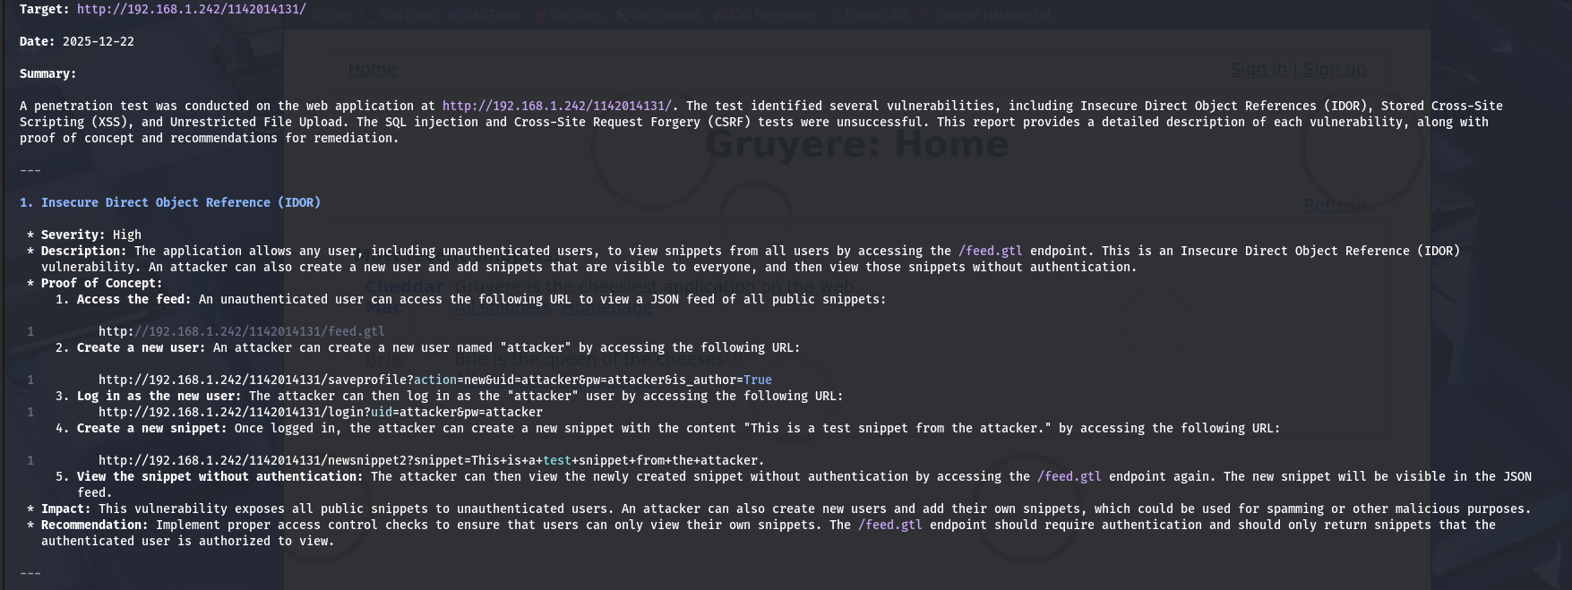1572x590 pixels.
Task: Click the 'Impact:' label
Action: [66, 509]
